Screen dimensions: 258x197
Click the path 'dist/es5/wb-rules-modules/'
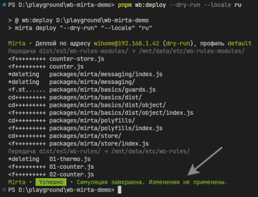pos(83,51)
